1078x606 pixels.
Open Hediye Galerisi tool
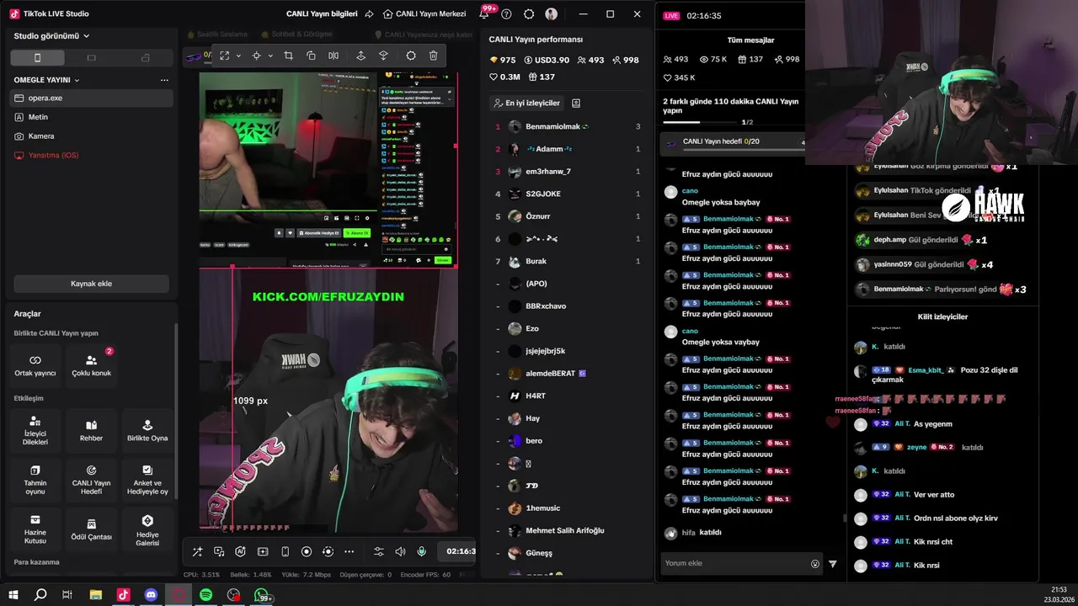coord(147,529)
